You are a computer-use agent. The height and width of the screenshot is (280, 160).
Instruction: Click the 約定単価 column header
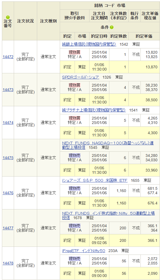(x=144, y=36)
